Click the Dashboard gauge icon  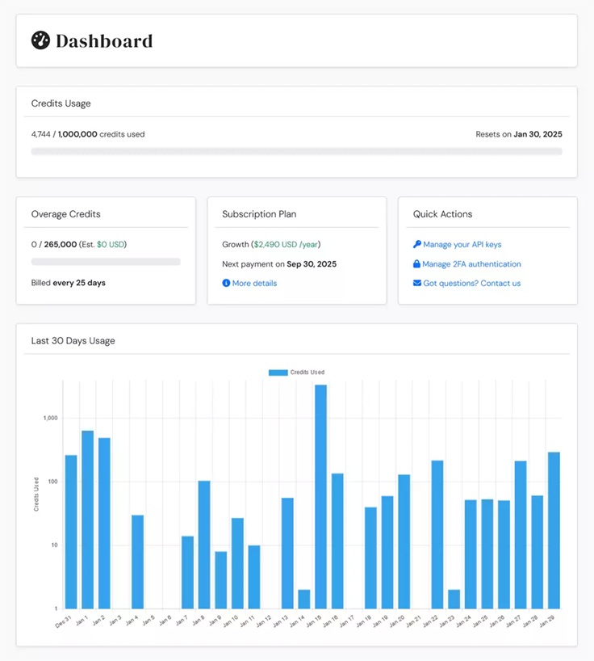click(x=41, y=40)
